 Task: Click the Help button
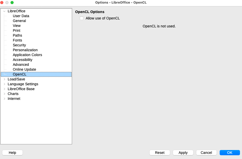(12, 153)
